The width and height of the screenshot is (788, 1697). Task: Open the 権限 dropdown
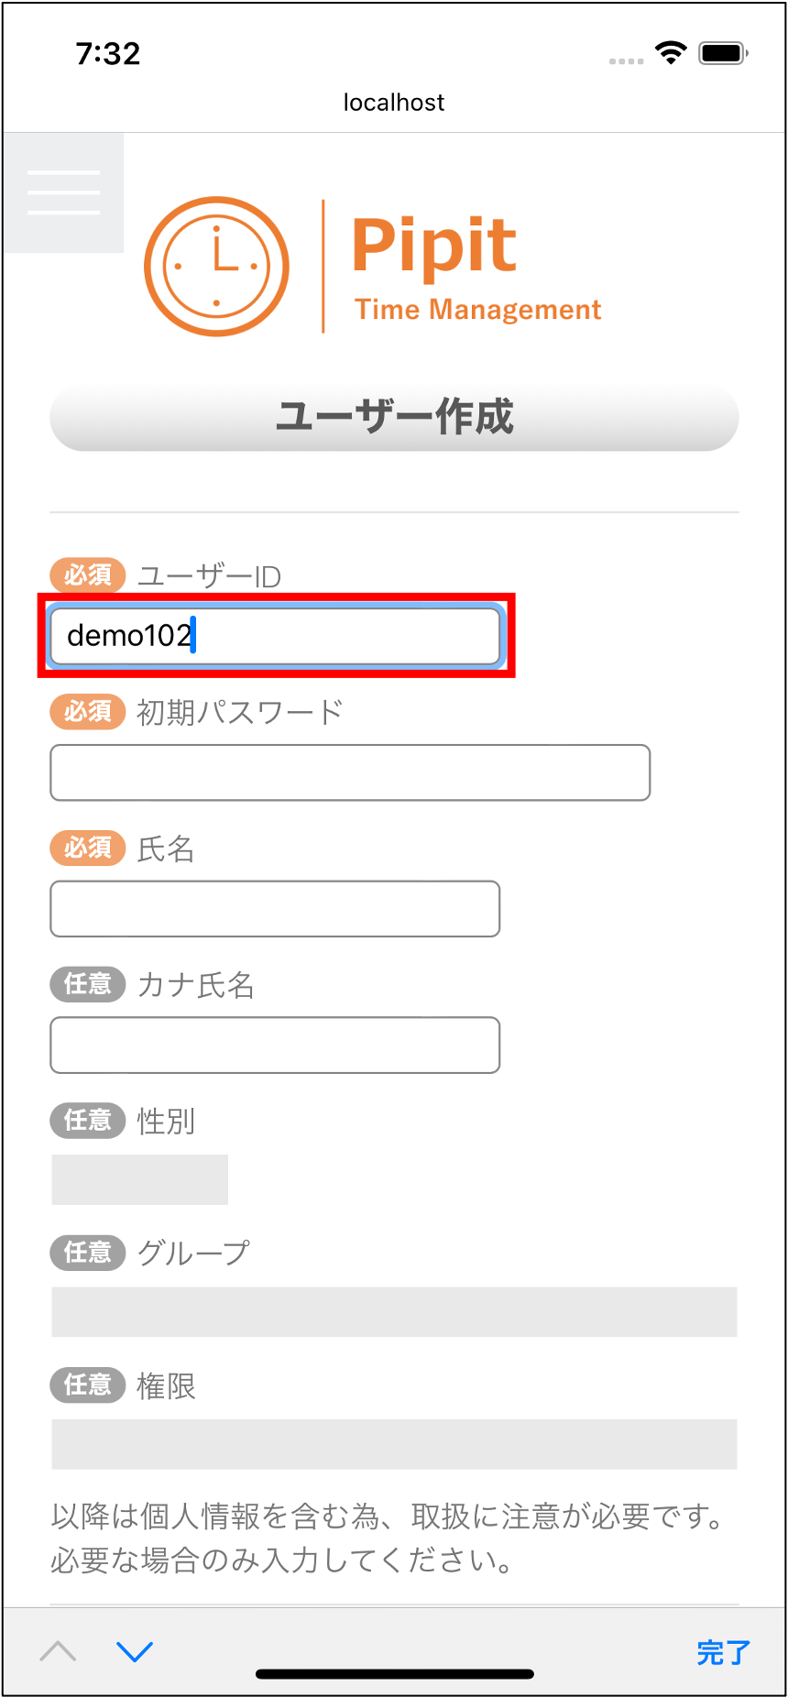[x=394, y=1444]
